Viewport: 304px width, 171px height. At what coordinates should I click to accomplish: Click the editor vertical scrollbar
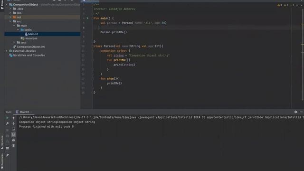[x=303, y=54]
